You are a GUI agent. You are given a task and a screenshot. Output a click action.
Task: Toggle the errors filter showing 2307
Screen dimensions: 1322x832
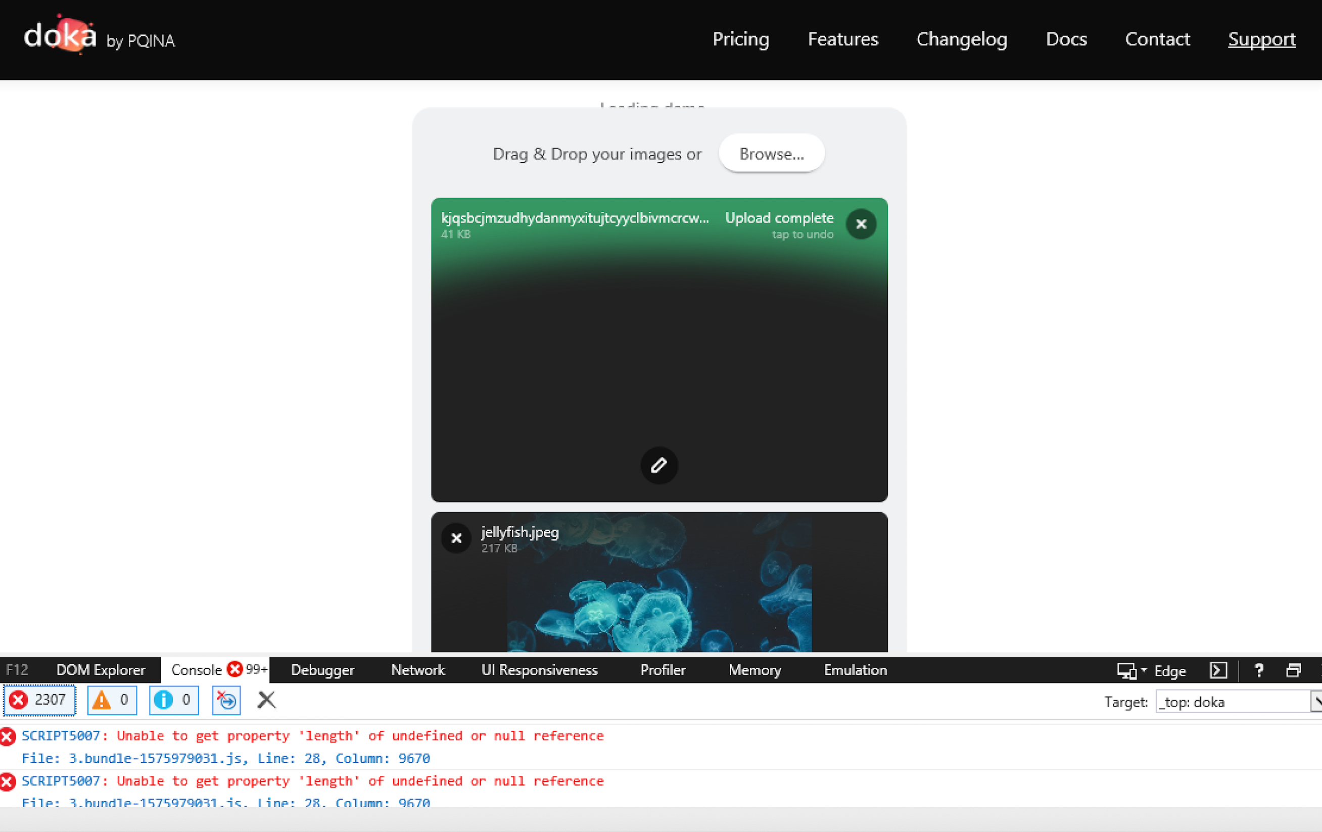[x=39, y=700]
